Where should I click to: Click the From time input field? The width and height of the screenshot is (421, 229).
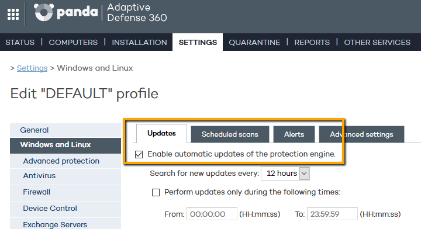pos(212,214)
